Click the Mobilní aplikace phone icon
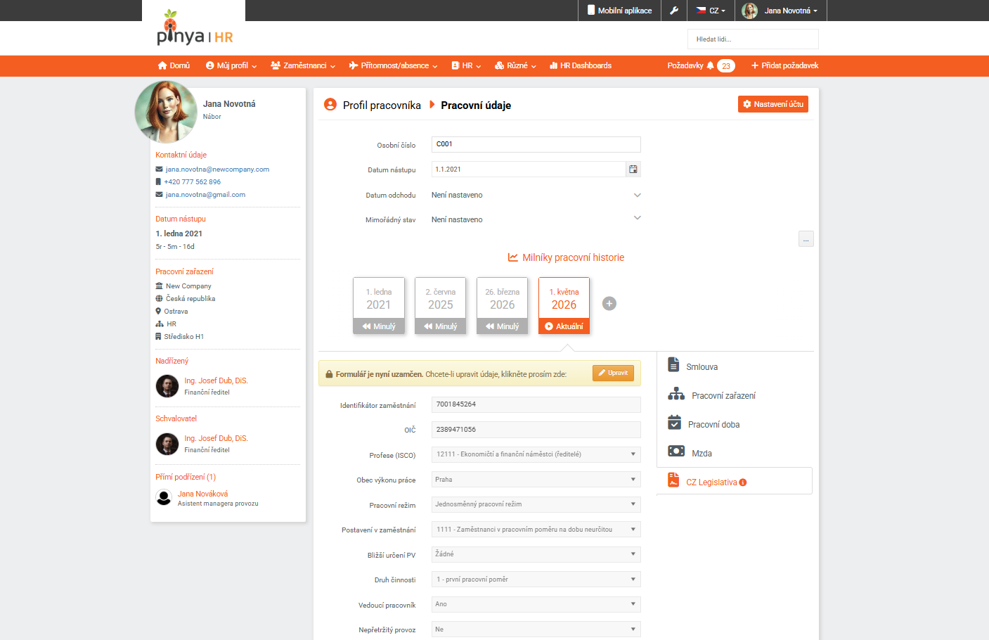 click(x=591, y=10)
